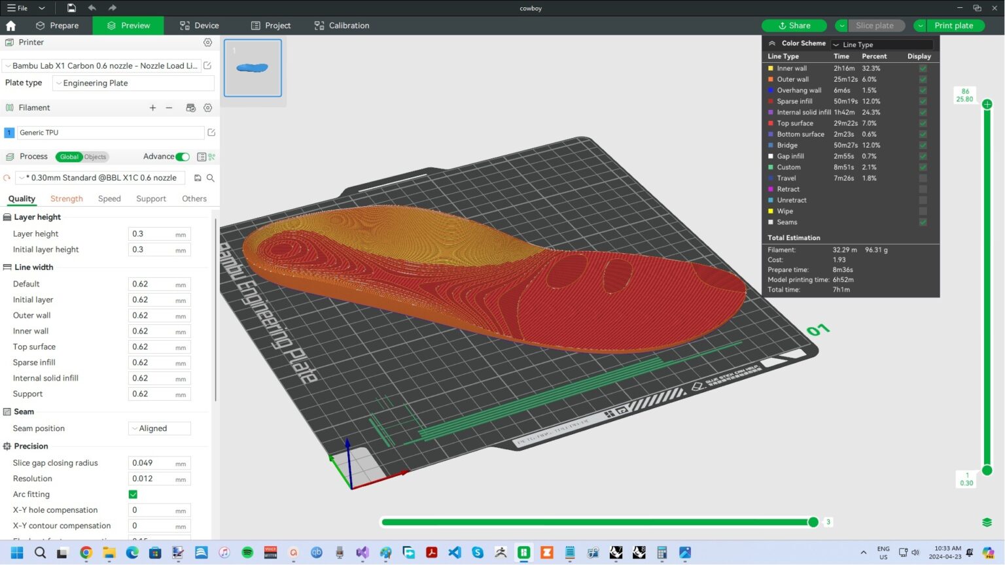Viewport: 1005px width, 565px height.
Task: Open the Seam position dropdown
Action: tap(159, 428)
